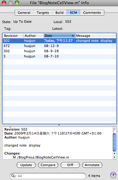Click the Date column sort arrow
The height and width of the screenshot is (180, 118).
(73, 36)
